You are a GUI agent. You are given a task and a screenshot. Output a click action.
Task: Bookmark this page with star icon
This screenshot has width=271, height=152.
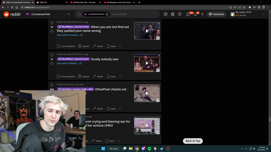[x=244, y=7]
